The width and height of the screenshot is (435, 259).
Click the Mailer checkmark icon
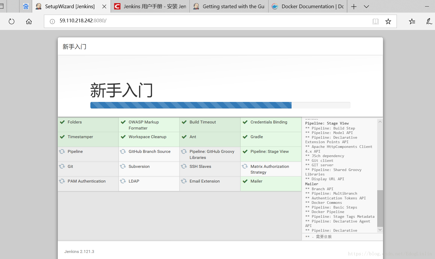(245, 181)
